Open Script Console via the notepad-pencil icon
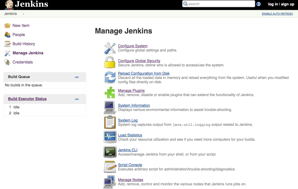Viewport: 298px width, 189px height. point(110,167)
